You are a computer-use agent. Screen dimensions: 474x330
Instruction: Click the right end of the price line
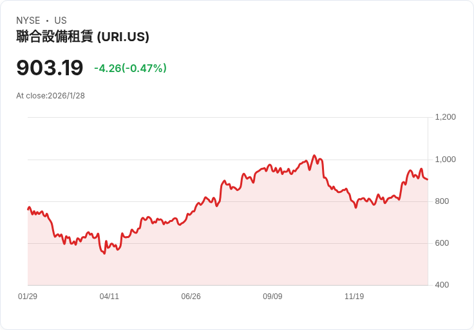[x=427, y=179]
